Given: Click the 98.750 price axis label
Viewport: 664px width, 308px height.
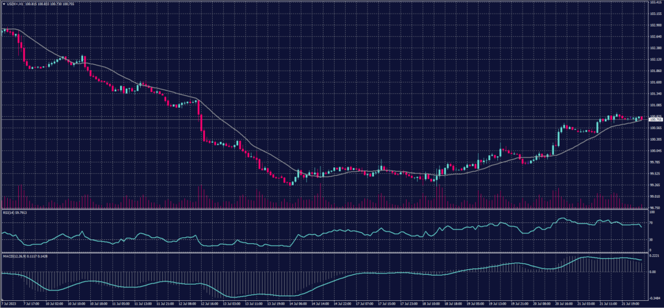Looking at the screenshot, I should (x=656, y=207).
